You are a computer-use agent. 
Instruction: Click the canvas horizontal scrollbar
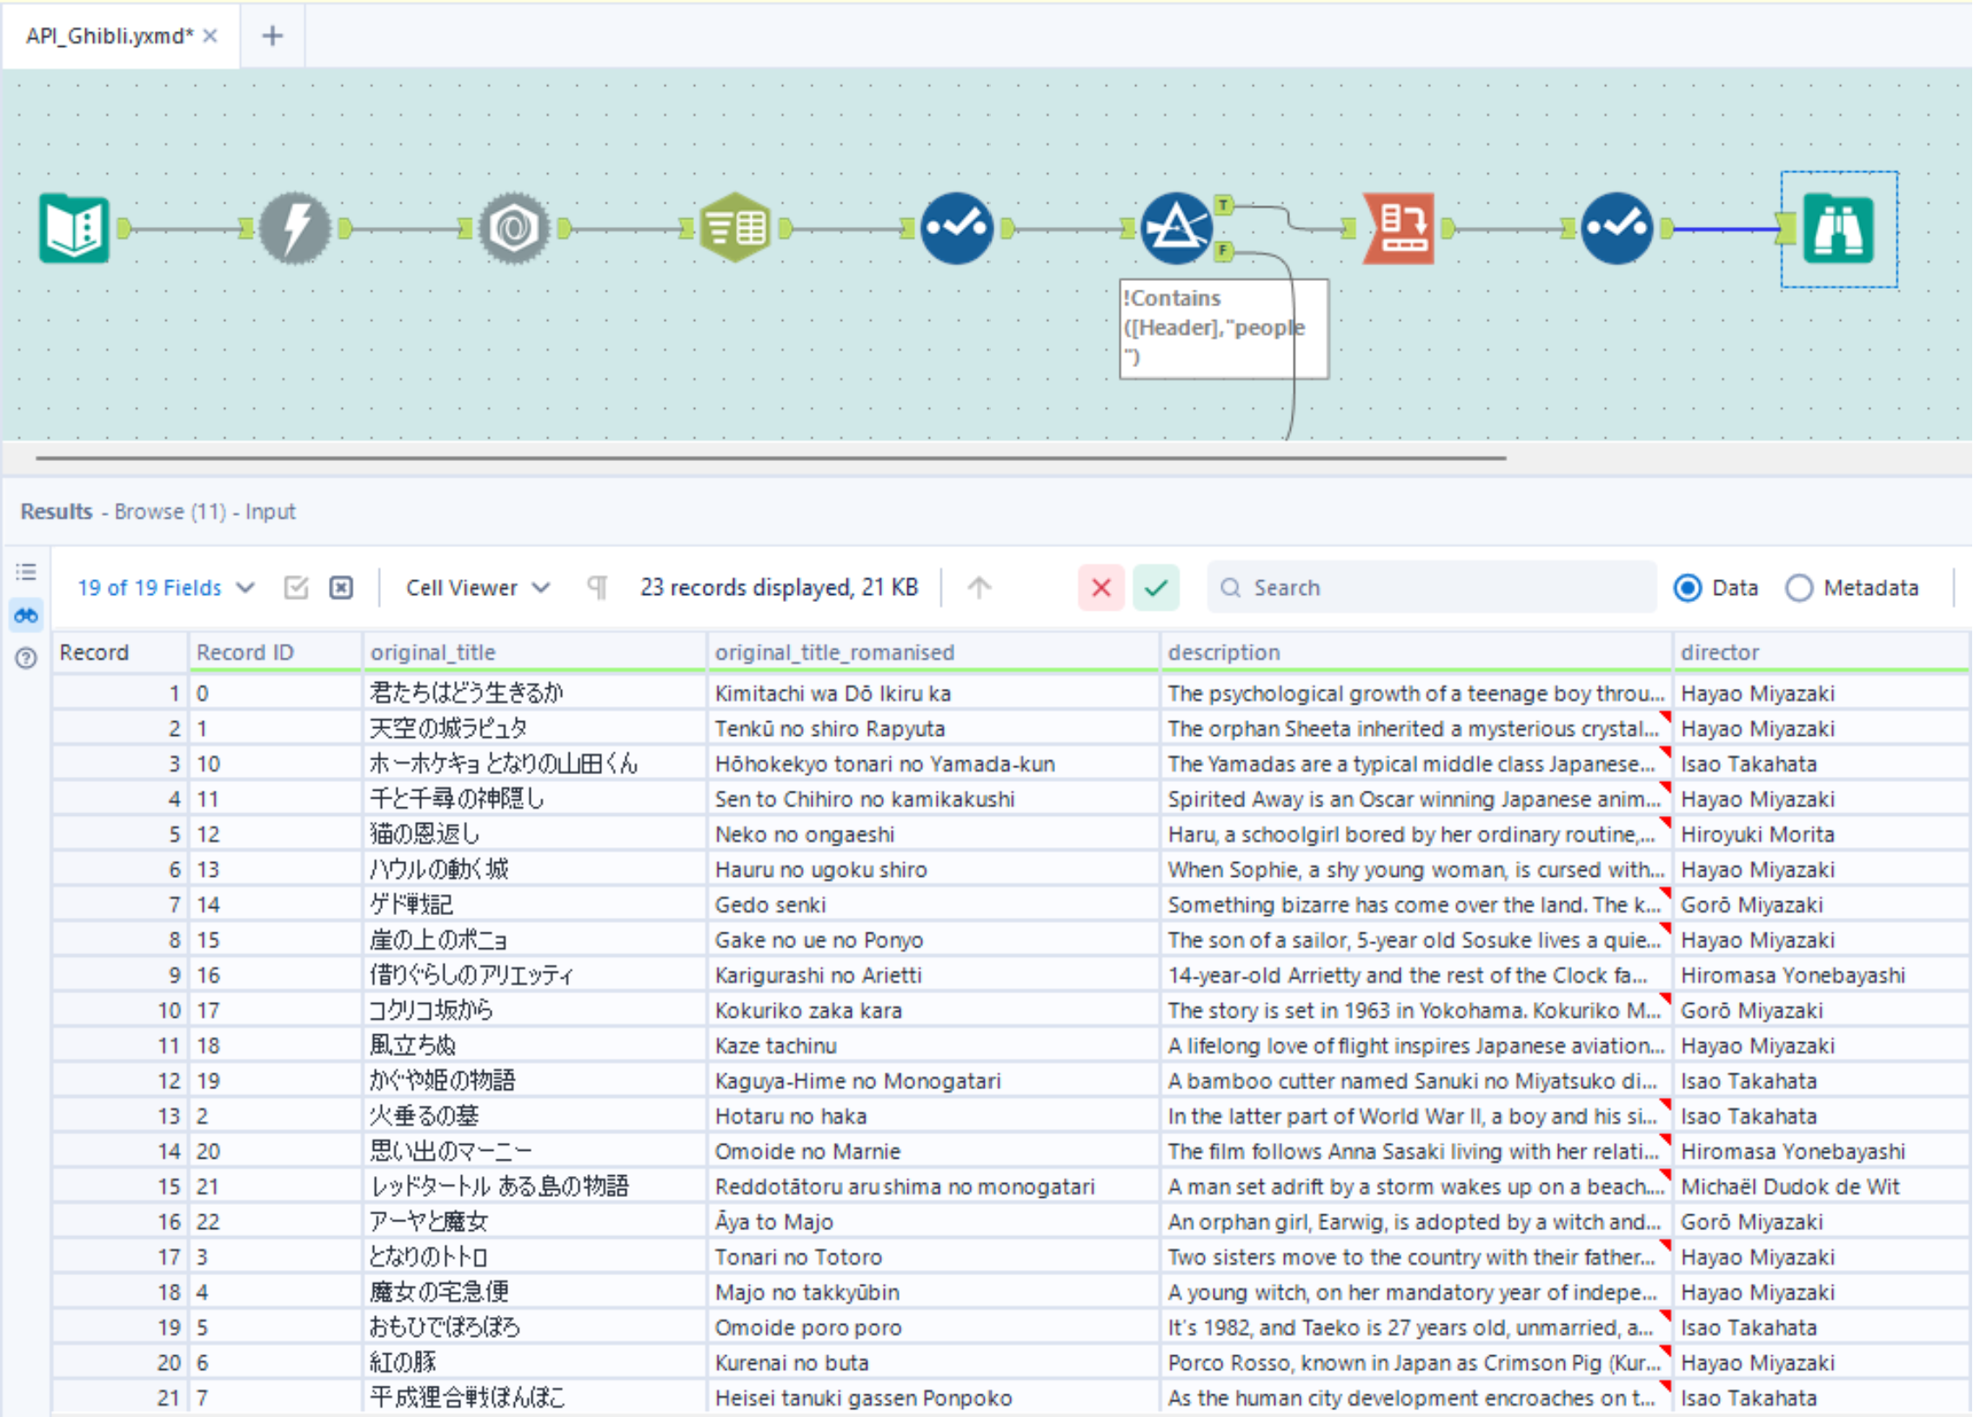point(770,458)
